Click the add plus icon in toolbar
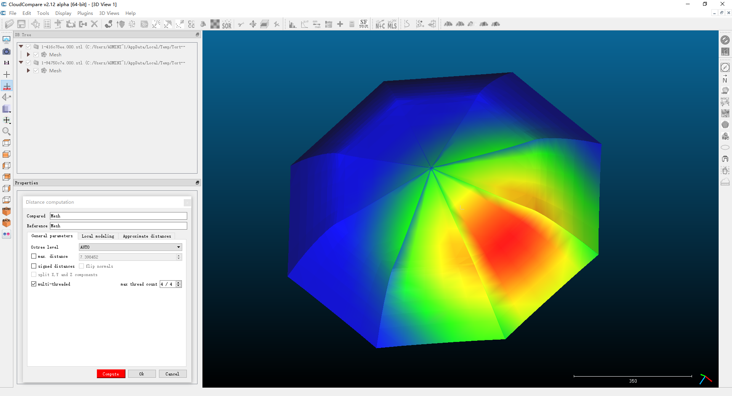The height and width of the screenshot is (396, 732). tap(340, 24)
